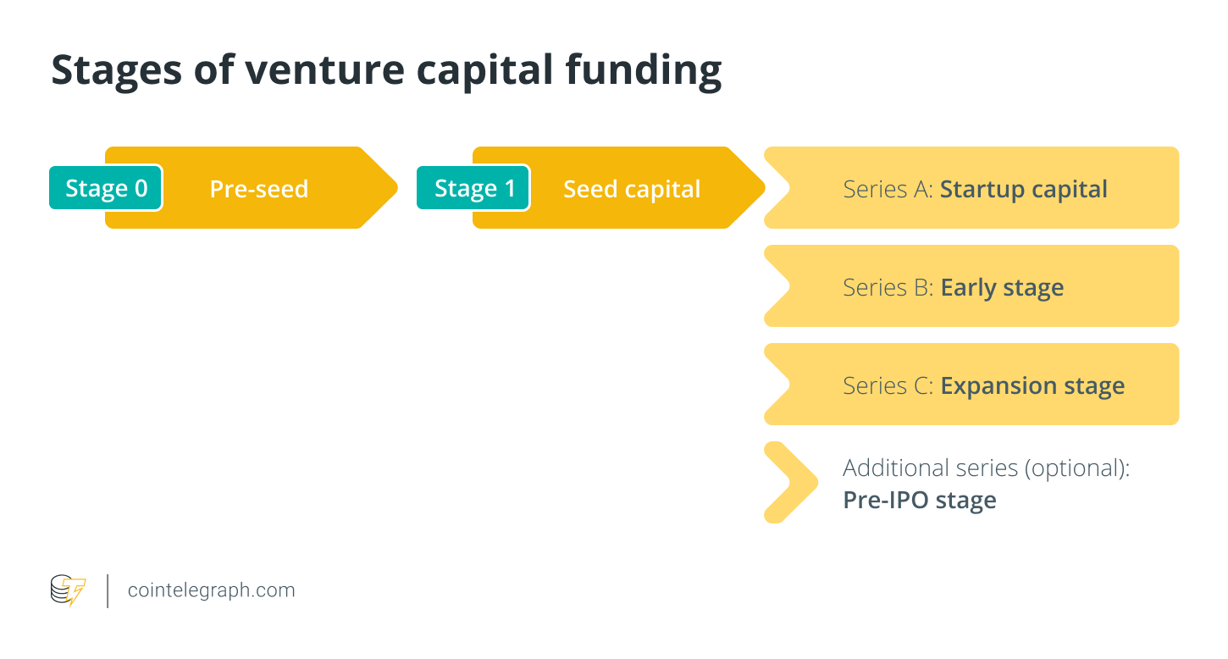This screenshot has width=1228, height=659.
Task: Click the 'Series C:' label
Action: click(x=888, y=386)
